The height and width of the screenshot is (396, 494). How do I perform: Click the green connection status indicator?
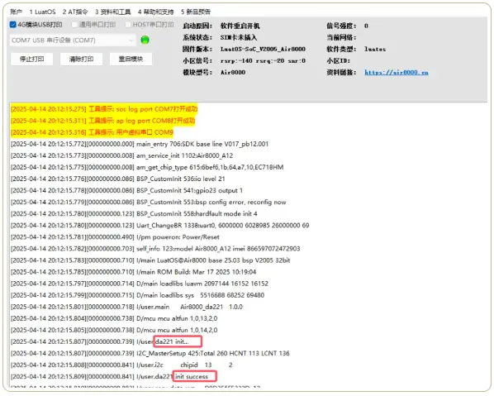coord(145,40)
